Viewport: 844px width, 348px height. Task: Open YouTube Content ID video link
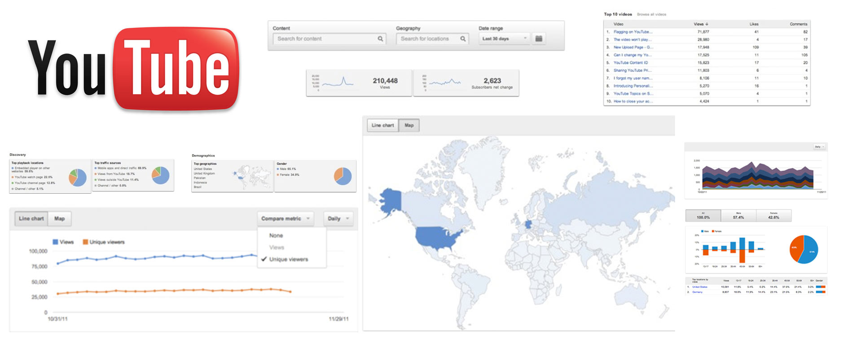(x=631, y=63)
